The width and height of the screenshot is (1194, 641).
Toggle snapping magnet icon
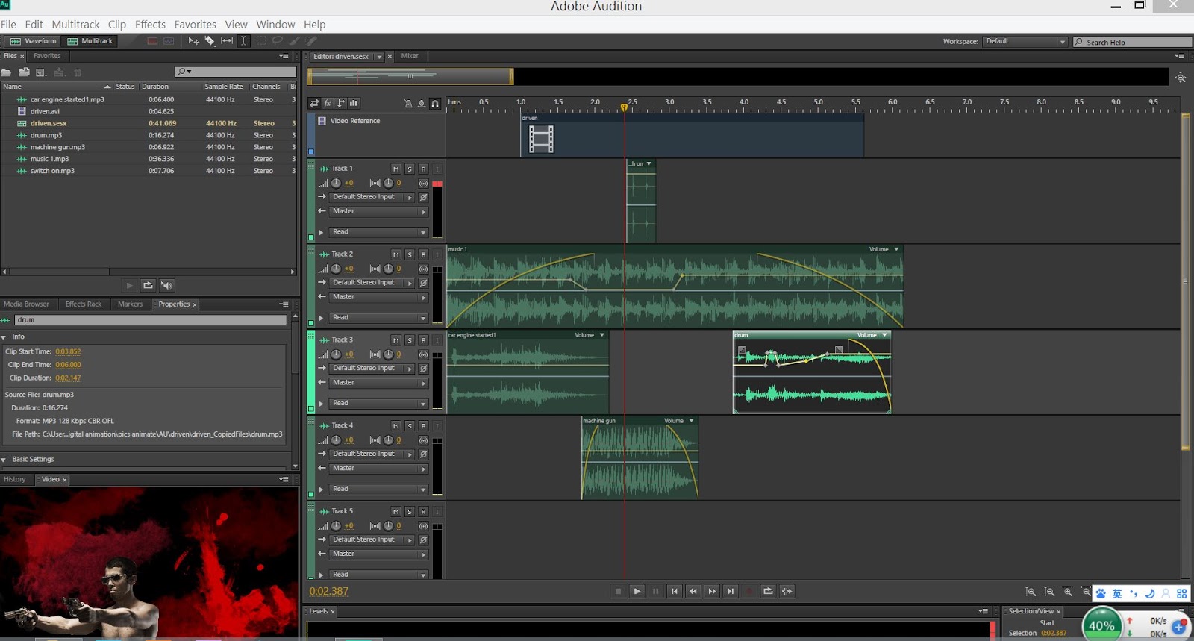point(435,104)
